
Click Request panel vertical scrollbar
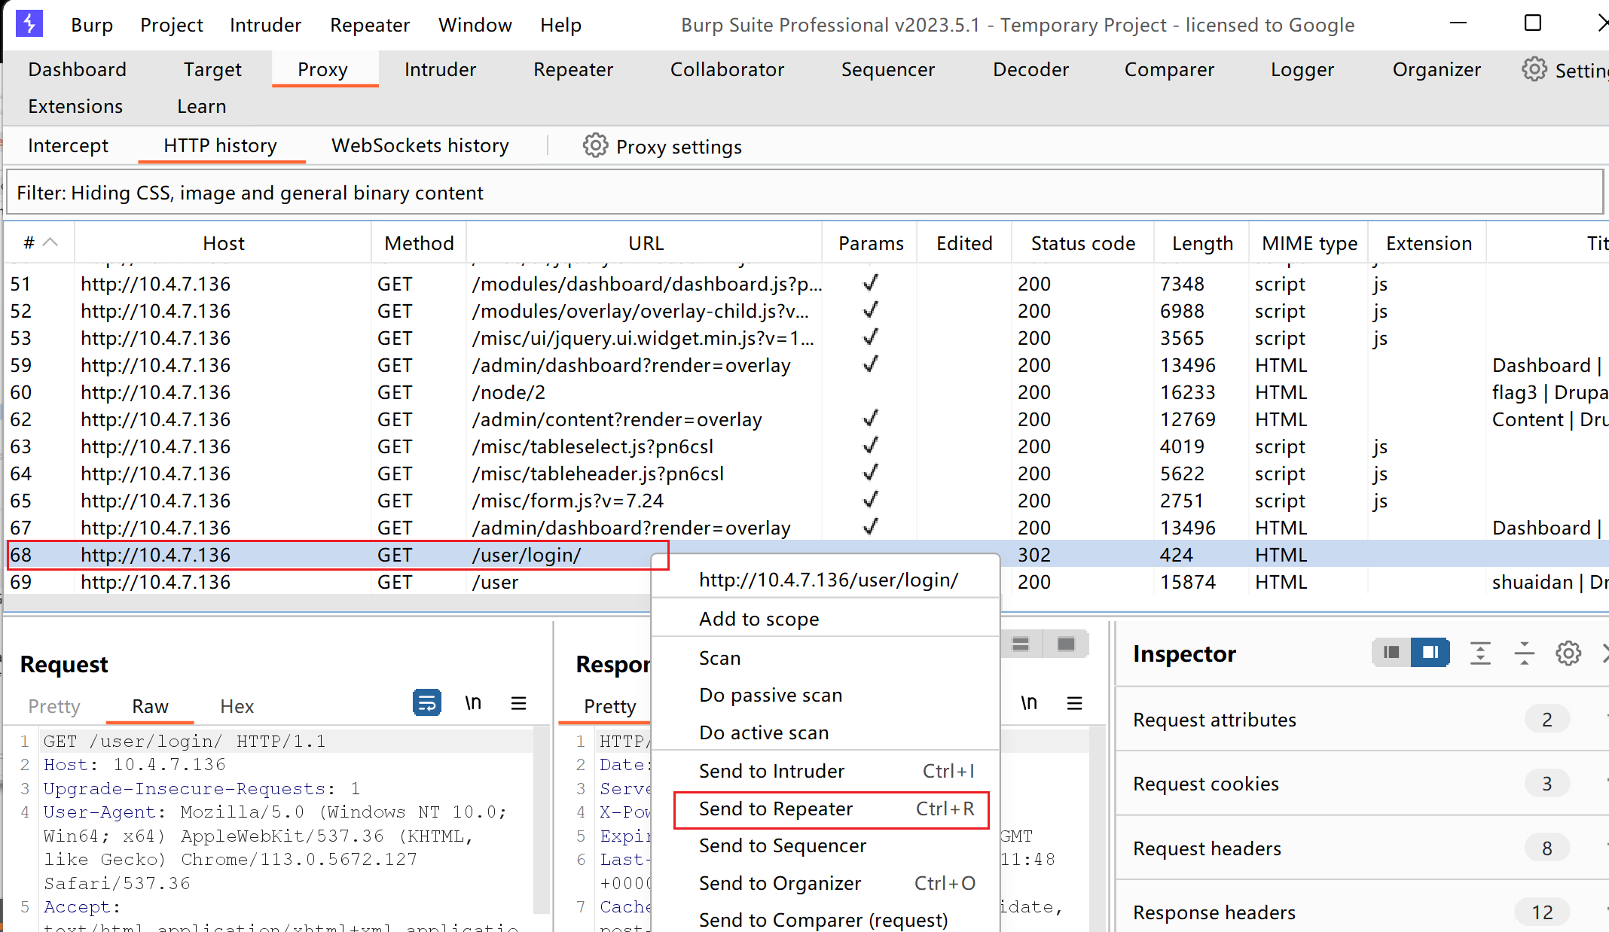tap(542, 821)
